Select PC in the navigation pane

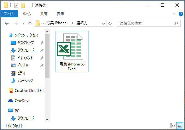[14, 111]
